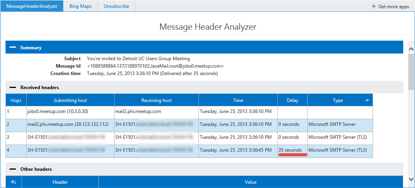This screenshot has width=415, height=188.
Task: Click 'mail2.phi.meetup.com (38.123.132.112)' cell
Action: coord(70,124)
